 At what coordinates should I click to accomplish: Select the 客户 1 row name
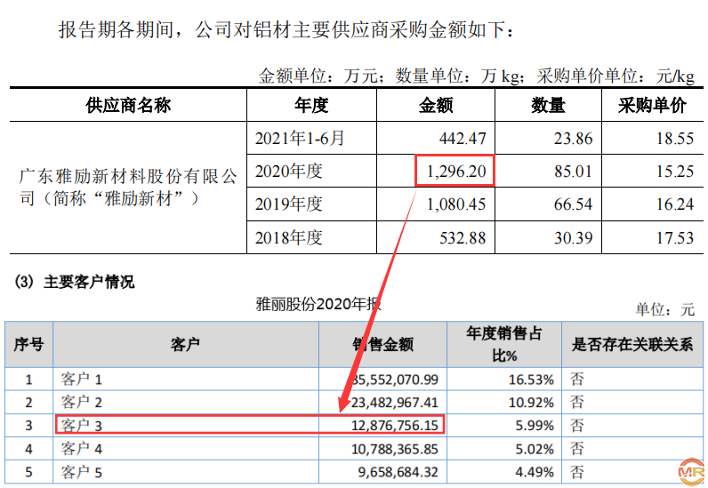[81, 380]
